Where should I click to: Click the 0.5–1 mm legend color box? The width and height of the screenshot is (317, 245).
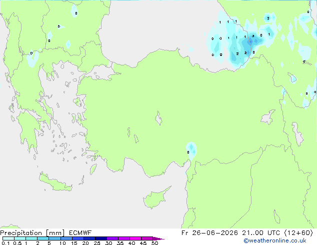coord(20,238)
